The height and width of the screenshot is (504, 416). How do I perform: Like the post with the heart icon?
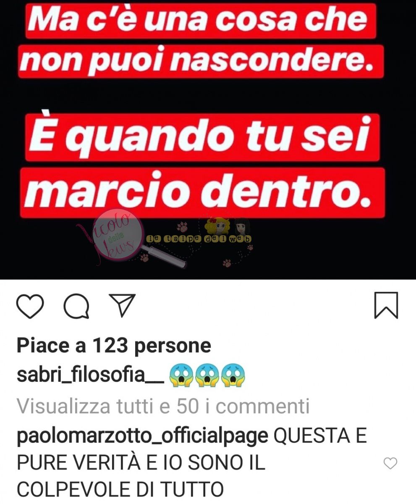[x=30, y=306]
